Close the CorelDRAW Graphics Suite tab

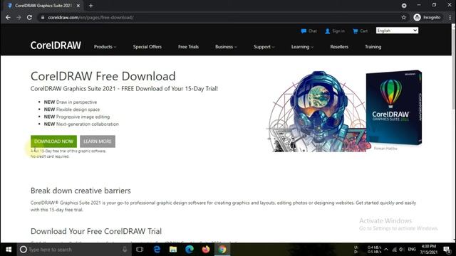[x=78, y=6]
